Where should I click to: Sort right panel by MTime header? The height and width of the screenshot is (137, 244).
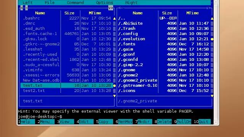coord(193,13)
